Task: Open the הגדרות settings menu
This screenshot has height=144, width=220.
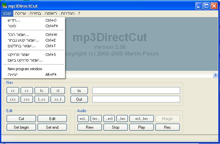Action: coord(68,13)
